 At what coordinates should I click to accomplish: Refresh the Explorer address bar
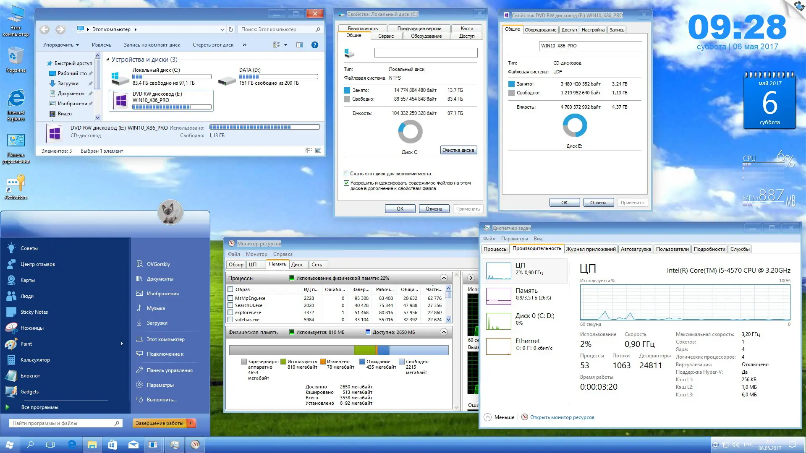pos(230,29)
